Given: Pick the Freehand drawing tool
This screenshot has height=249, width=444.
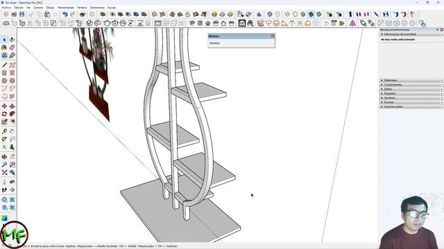Looking at the screenshot, I should coord(12,65).
